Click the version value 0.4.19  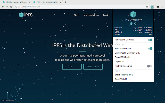click(145, 32)
